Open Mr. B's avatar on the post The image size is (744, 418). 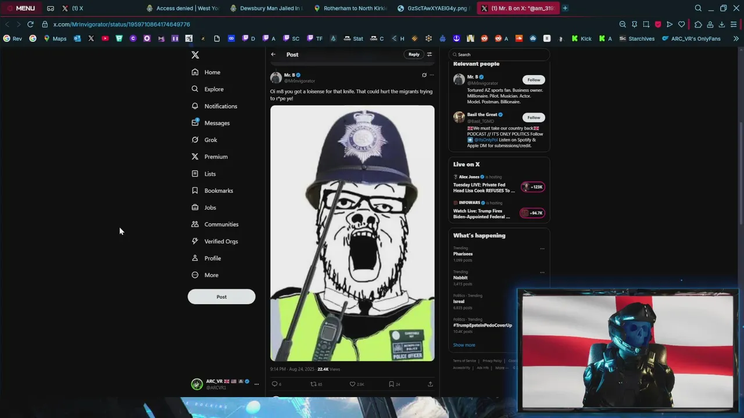(x=276, y=78)
